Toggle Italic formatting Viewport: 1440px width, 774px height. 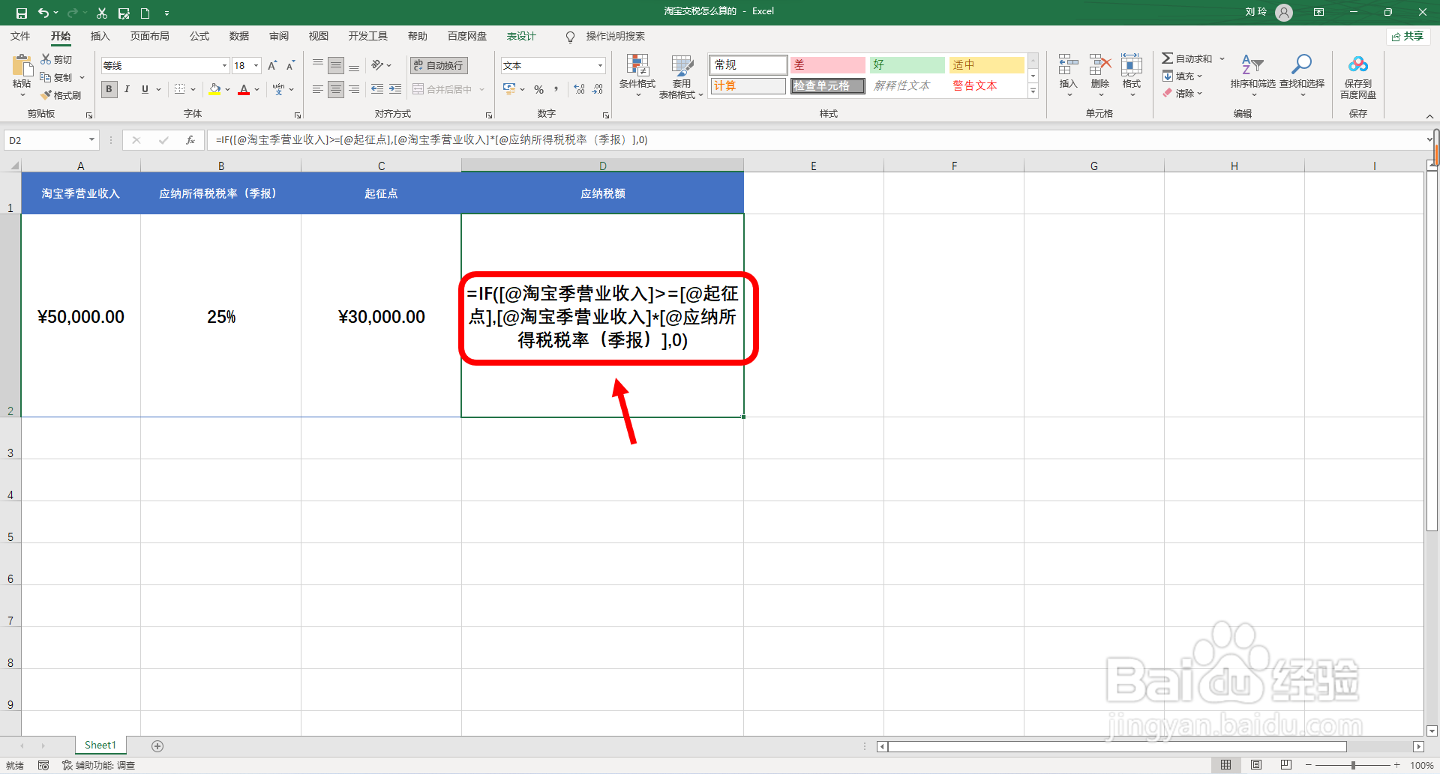click(127, 89)
